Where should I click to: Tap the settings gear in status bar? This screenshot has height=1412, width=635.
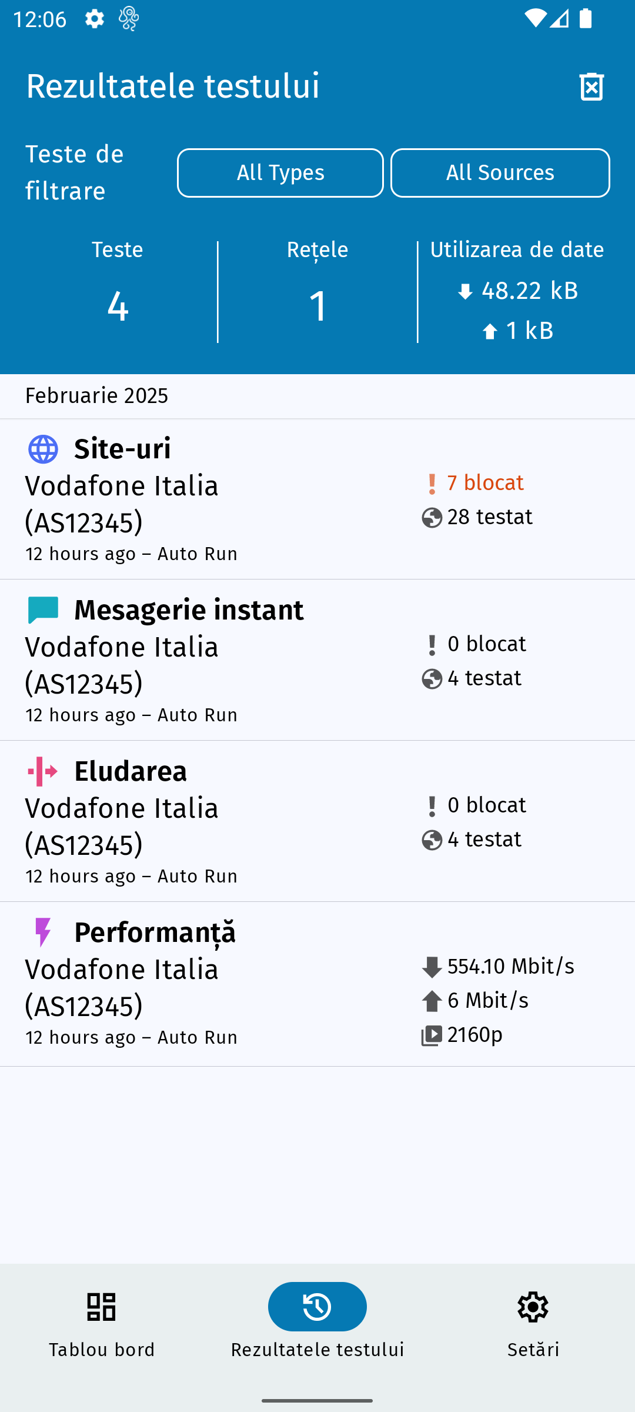pyautogui.click(x=95, y=19)
